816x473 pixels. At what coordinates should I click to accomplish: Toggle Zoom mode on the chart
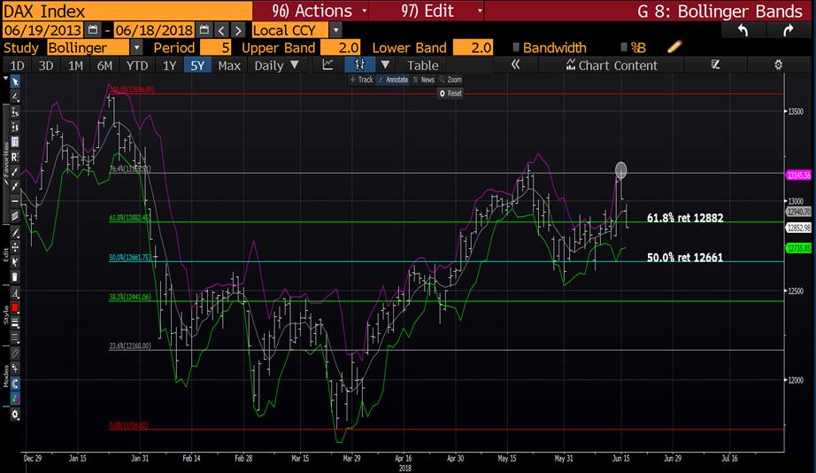coord(451,80)
